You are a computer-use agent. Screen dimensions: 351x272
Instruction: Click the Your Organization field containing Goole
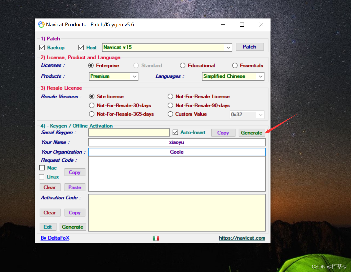177,152
